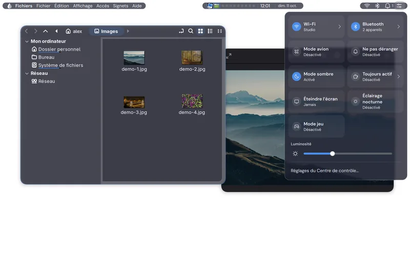Select the demo-3.jpg thumbnail
This screenshot has width=410, height=256.
(x=134, y=102)
